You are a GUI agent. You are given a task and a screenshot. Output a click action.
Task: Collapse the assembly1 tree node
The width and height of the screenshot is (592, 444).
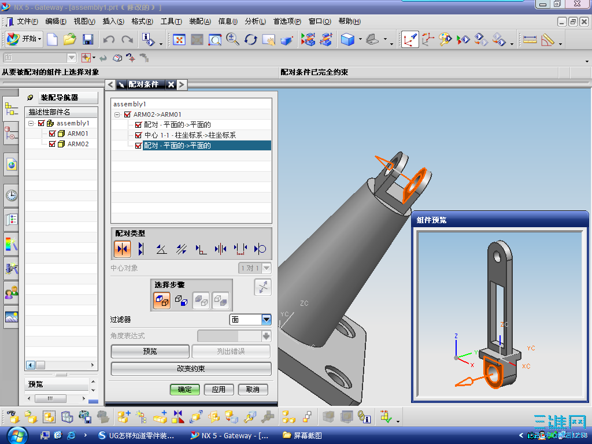pyautogui.click(x=31, y=123)
